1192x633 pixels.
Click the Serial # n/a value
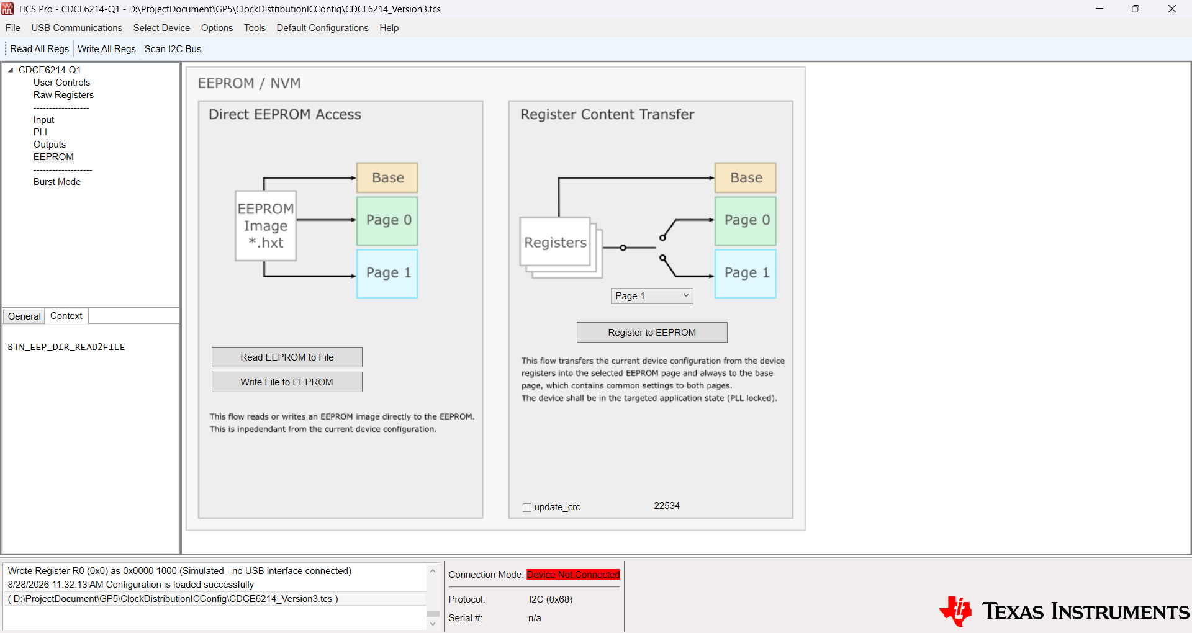535,618
